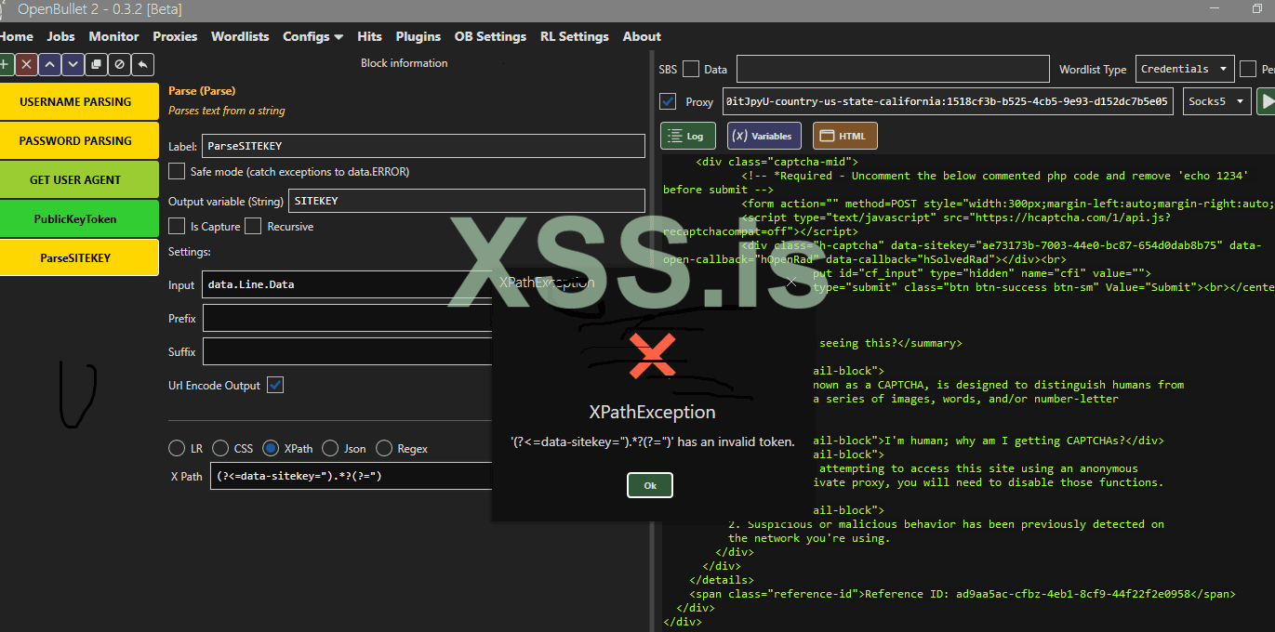The width and height of the screenshot is (1275, 632).
Task: Click the Input field with data.Line.Data
Action: point(347,284)
